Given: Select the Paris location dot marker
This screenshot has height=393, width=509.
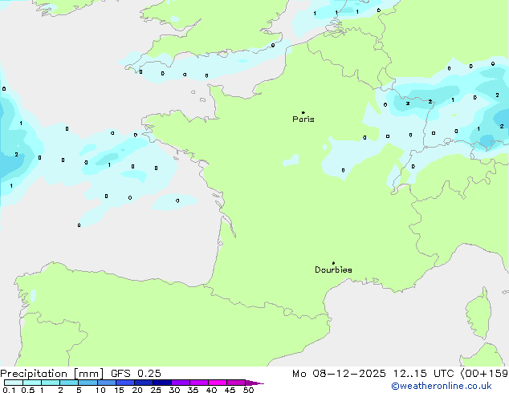Looking at the screenshot, I should [x=303, y=112].
